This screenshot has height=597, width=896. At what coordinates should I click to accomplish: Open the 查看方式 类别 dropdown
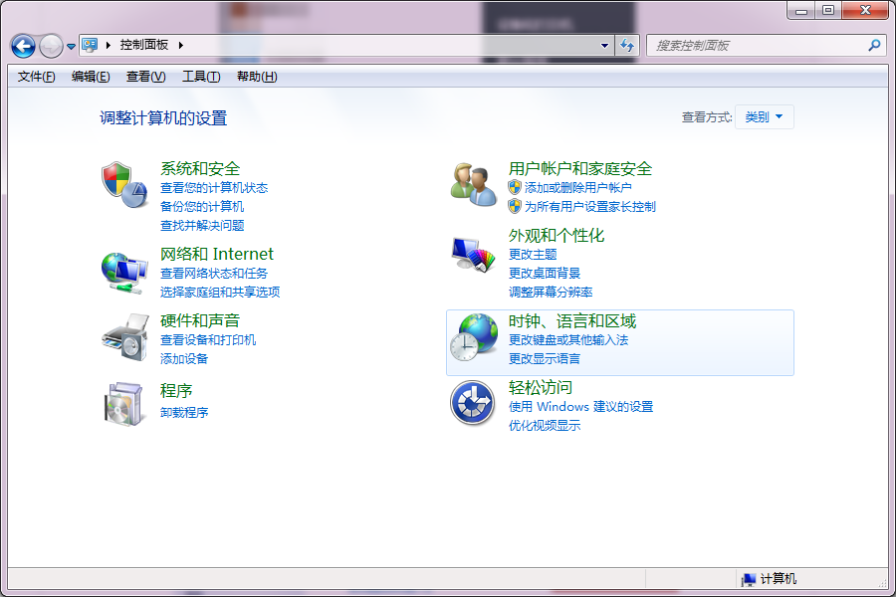pos(764,116)
